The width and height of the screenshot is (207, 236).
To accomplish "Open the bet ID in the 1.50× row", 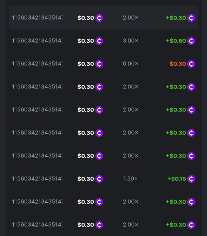I will coord(37,179).
